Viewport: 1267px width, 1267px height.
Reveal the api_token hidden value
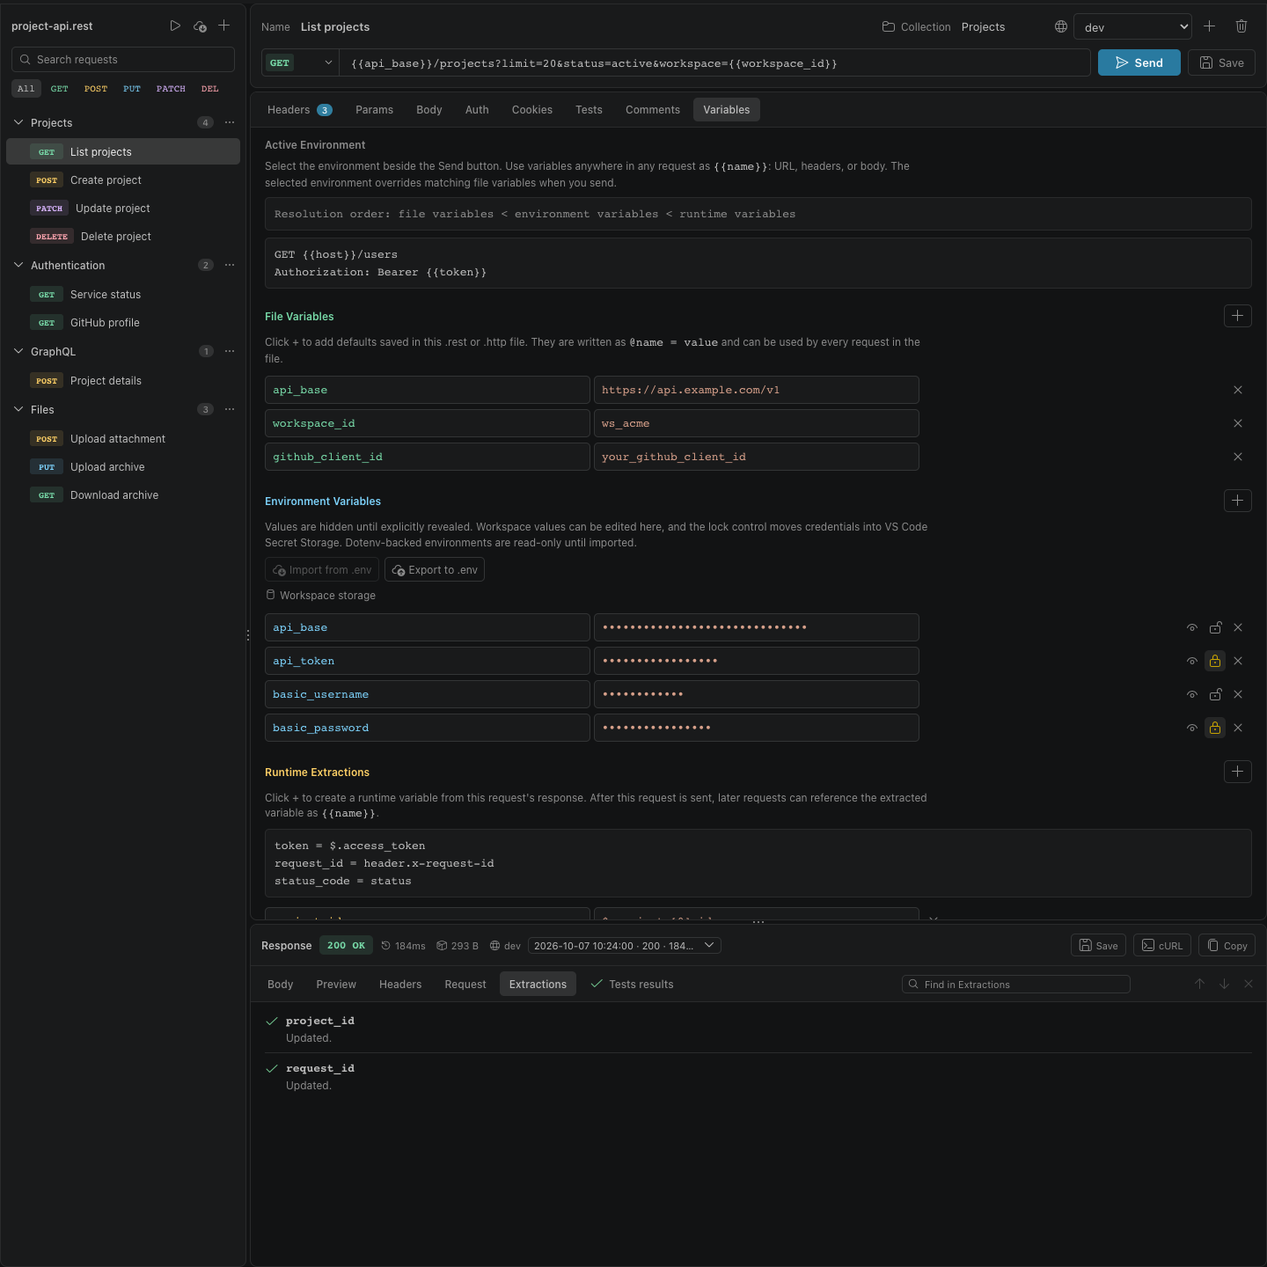1192,661
